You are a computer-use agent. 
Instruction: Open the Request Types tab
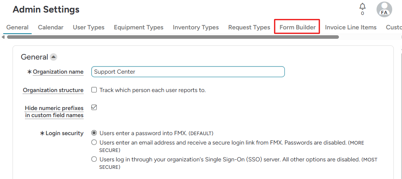pos(249,27)
